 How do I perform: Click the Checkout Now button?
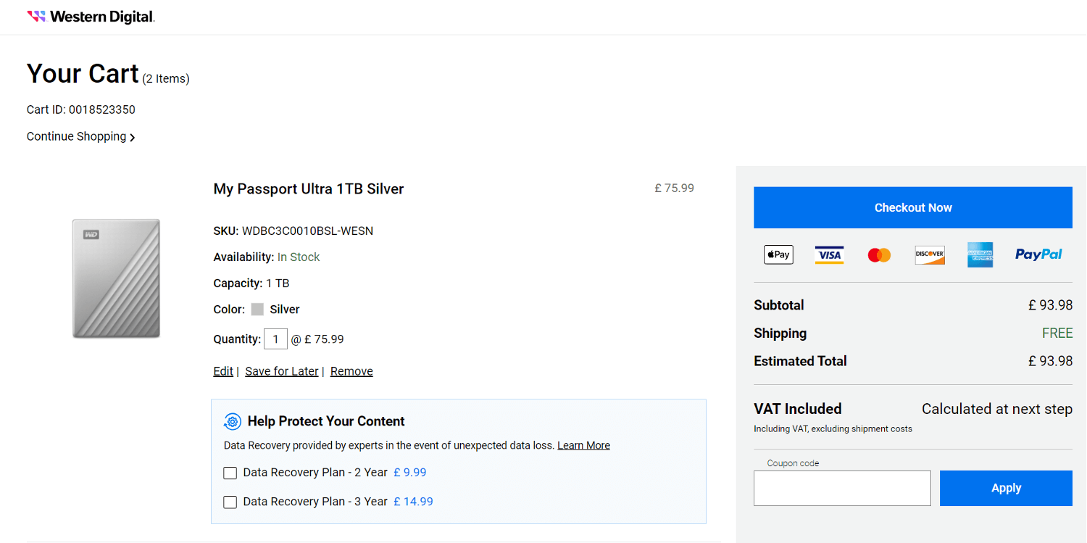(912, 207)
